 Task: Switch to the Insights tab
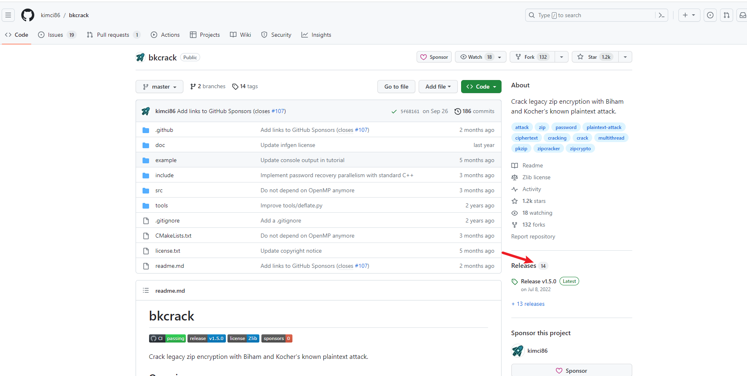pyautogui.click(x=316, y=35)
